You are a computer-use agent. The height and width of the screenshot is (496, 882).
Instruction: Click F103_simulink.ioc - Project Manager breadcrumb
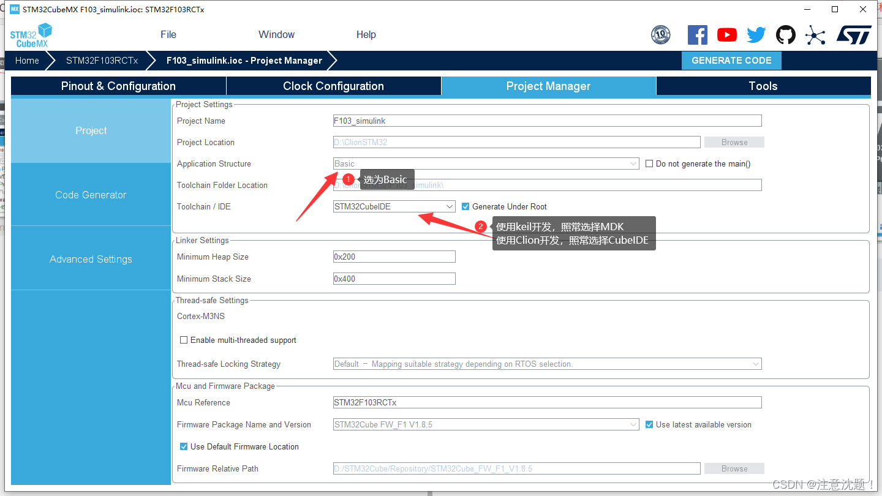point(244,61)
